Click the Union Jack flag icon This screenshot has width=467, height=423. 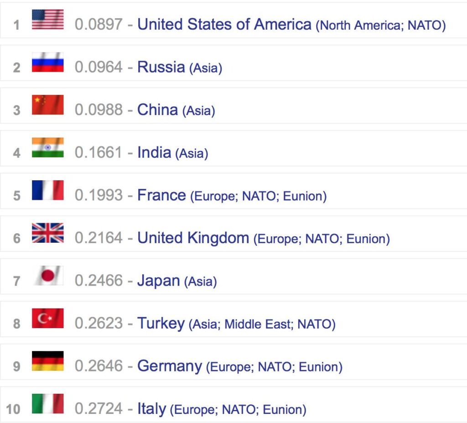(47, 233)
